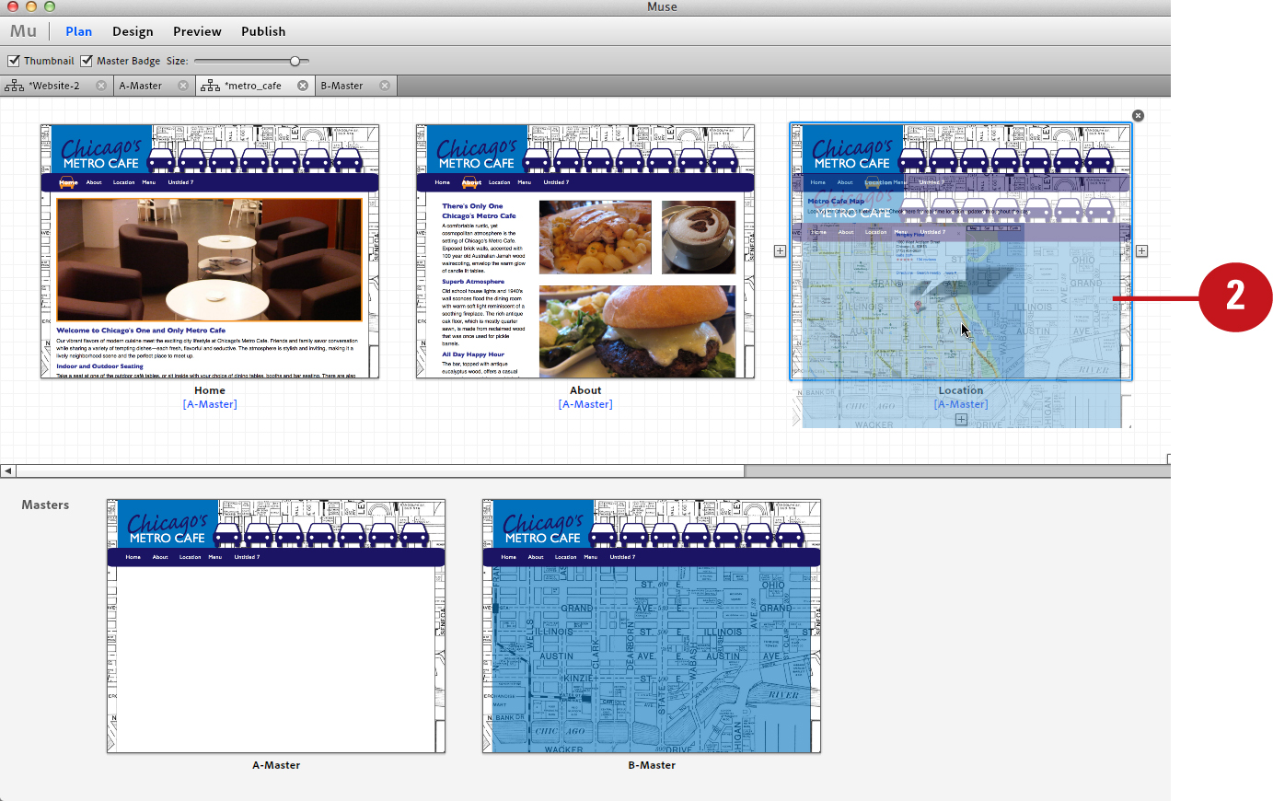Select the Location page thumbnail
Image resolution: width=1273 pixels, height=801 pixels.
coord(961,251)
